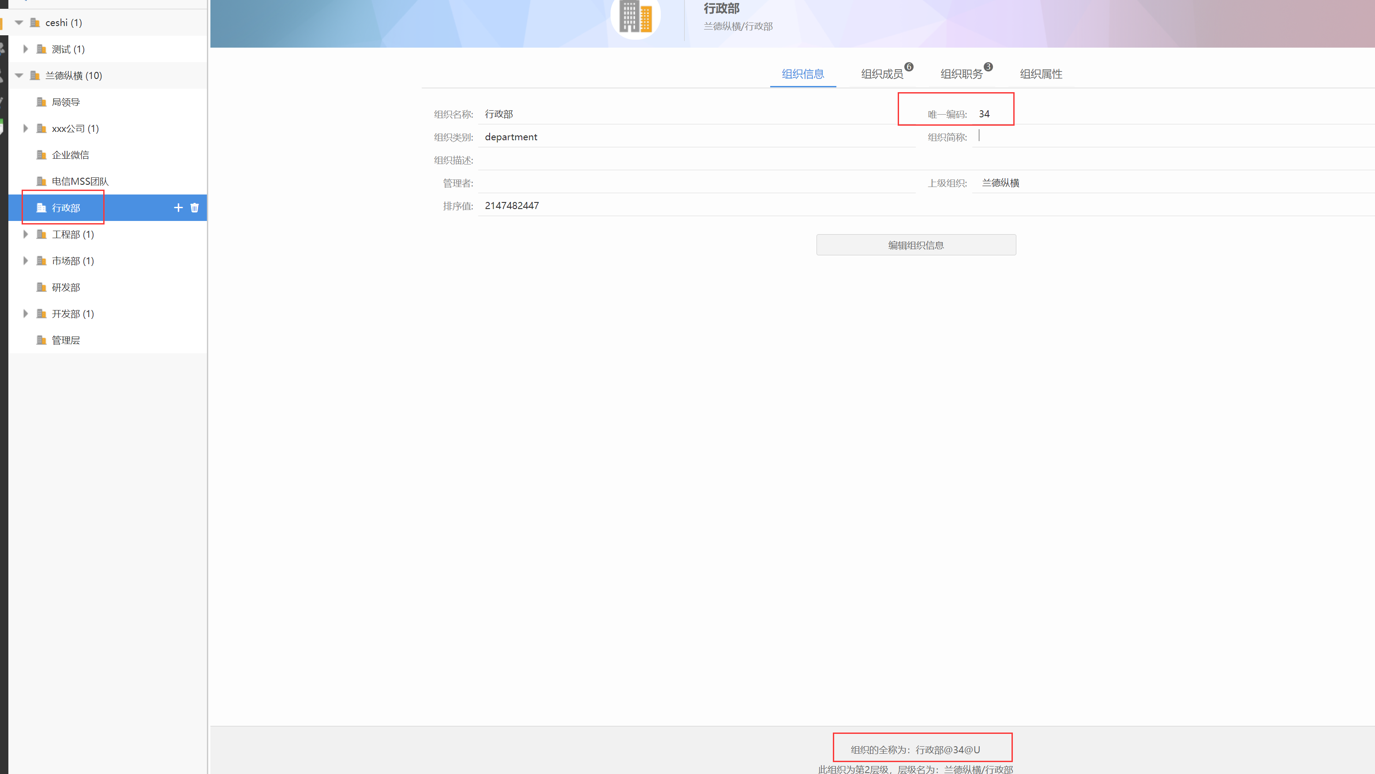Click the plus icon on 行政部 row
The width and height of the screenshot is (1375, 774).
[x=178, y=208]
